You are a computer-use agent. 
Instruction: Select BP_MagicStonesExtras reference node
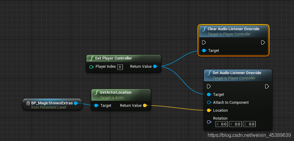[52, 104]
